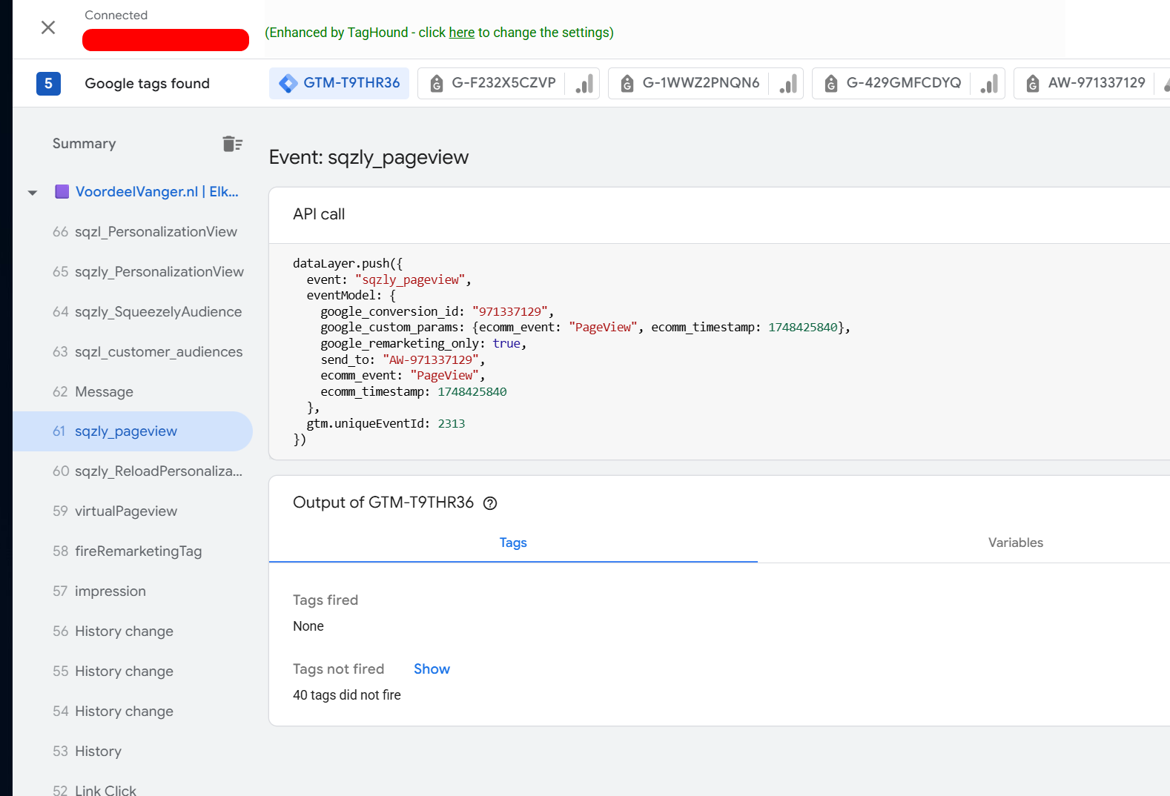Image resolution: width=1170 pixels, height=796 pixels.
Task: Click the bar chart icon beside G-429GMFCDYQ
Action: click(989, 83)
